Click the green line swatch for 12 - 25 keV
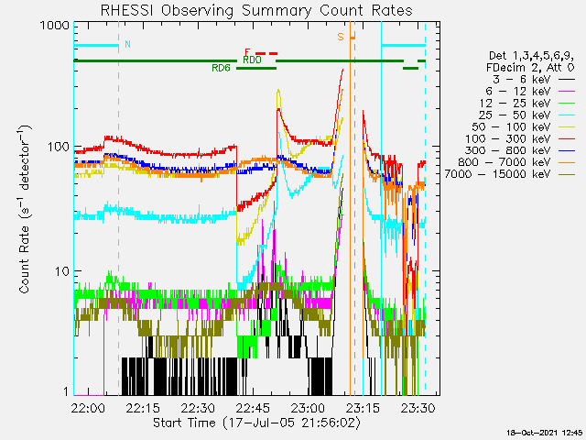This screenshot has height=440, width=586. tap(567, 104)
